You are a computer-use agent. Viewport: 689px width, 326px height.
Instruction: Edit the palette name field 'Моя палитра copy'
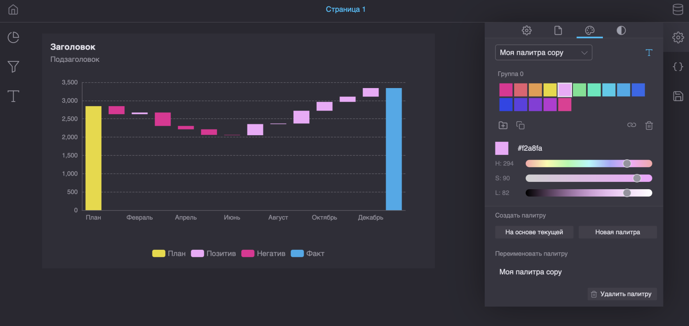pos(576,272)
